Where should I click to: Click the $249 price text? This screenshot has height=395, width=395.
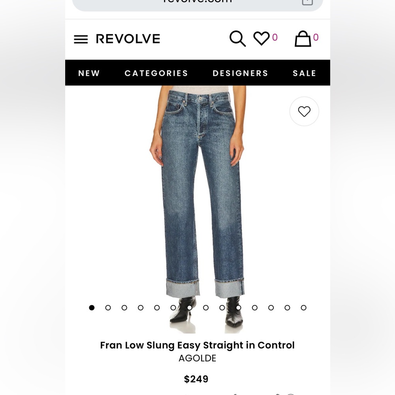[x=196, y=379]
